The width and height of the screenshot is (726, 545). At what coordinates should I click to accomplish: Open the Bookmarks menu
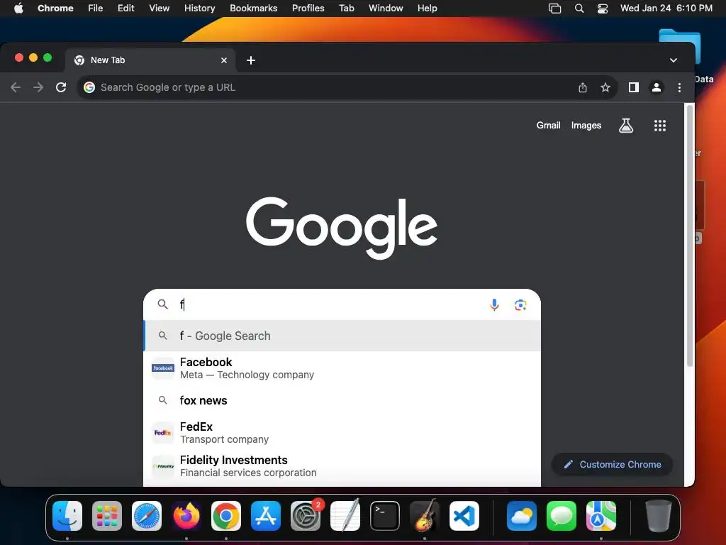point(253,9)
